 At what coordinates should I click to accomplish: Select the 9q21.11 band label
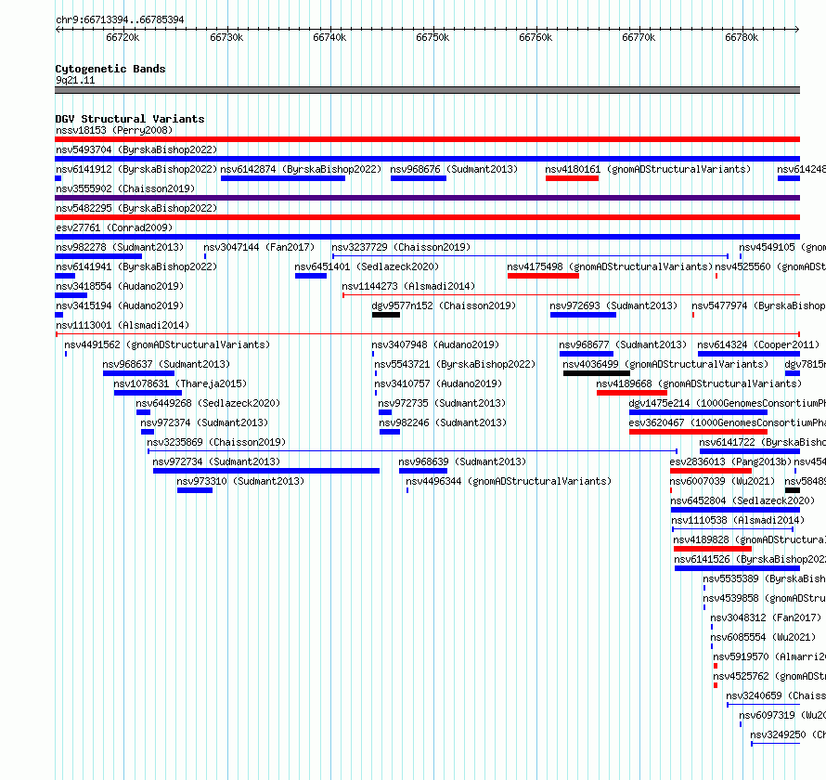click(75, 80)
